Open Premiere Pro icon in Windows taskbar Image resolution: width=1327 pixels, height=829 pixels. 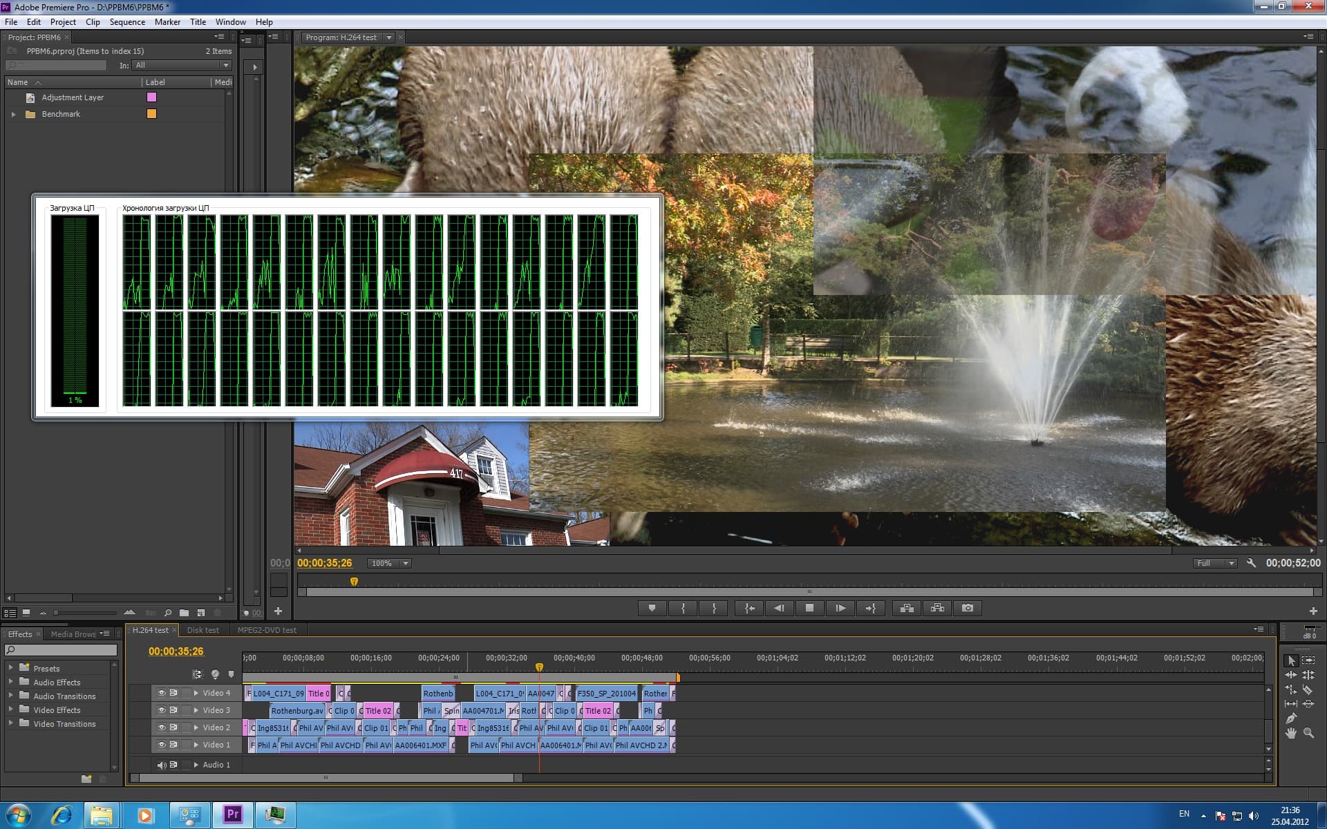point(233,814)
